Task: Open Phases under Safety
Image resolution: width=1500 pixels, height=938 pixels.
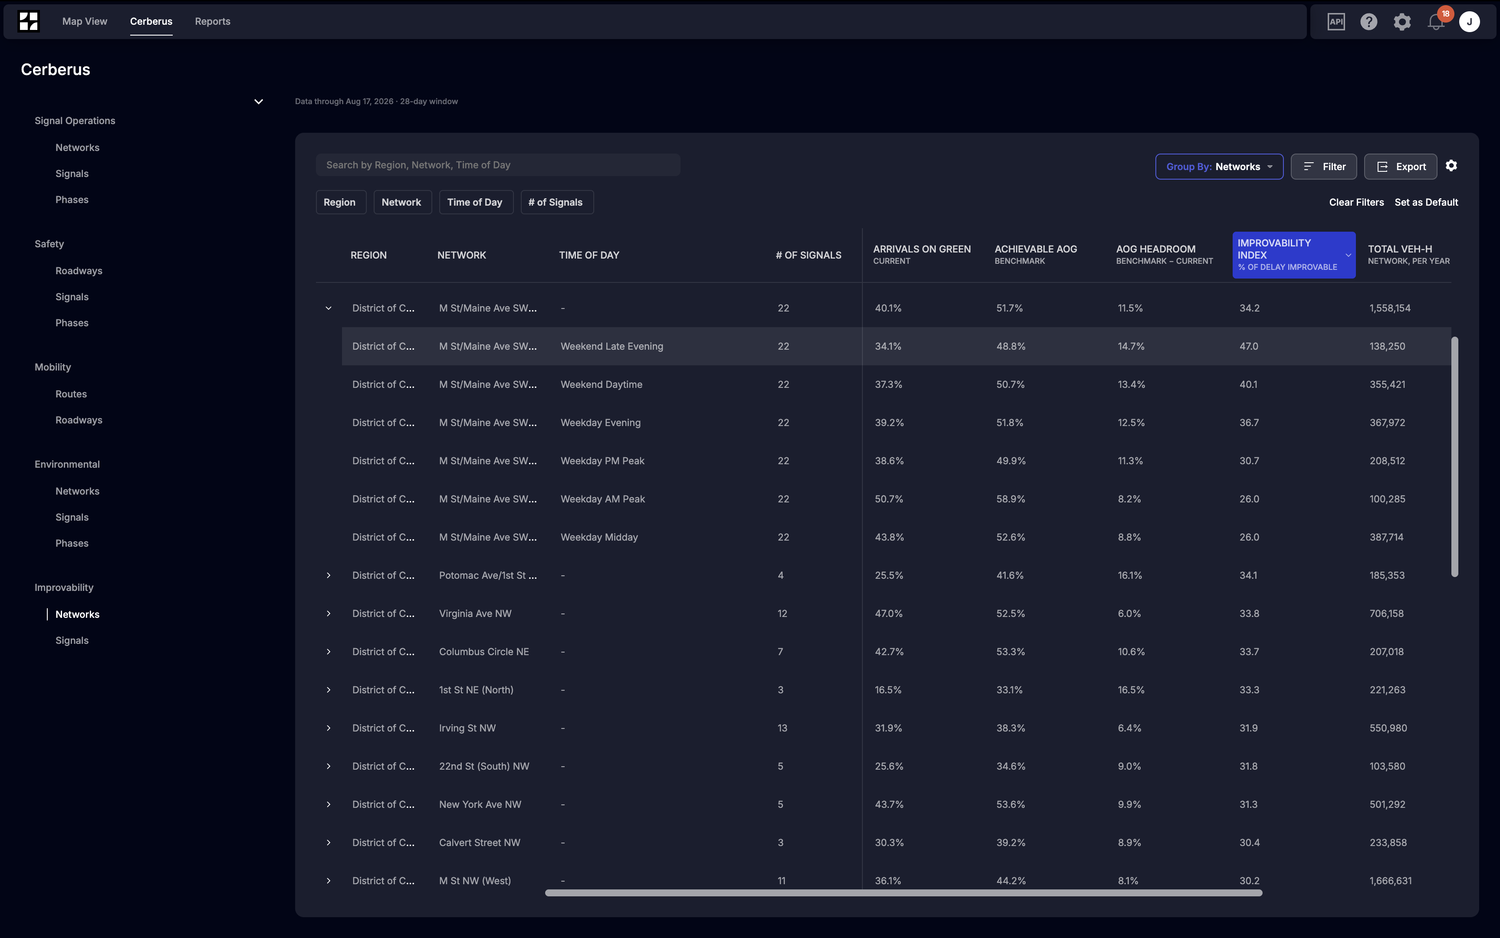Action: (x=72, y=323)
